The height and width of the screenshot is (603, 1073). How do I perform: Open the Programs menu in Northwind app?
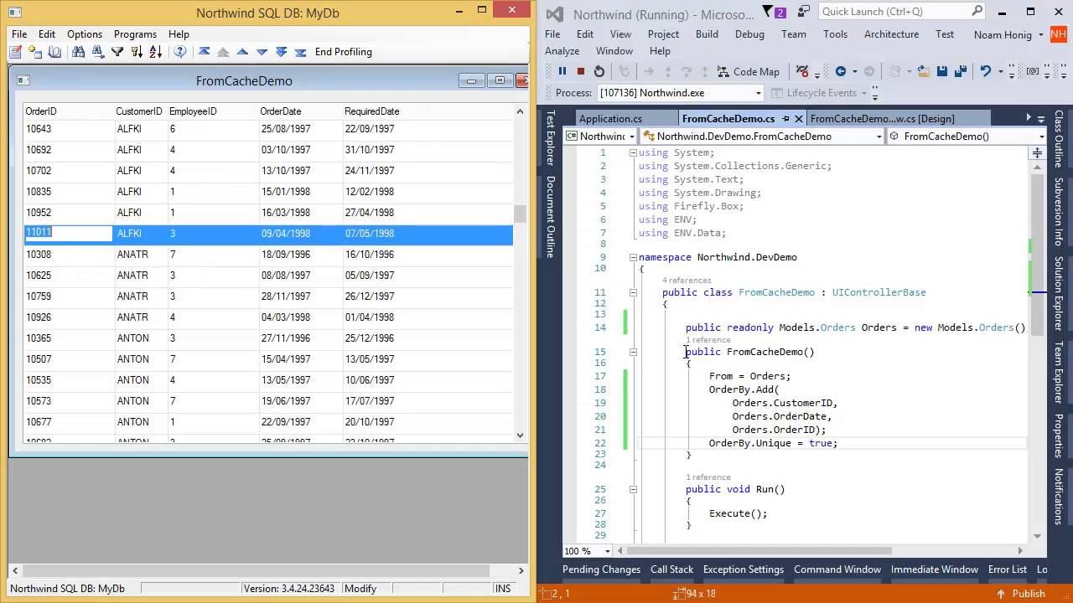(135, 34)
